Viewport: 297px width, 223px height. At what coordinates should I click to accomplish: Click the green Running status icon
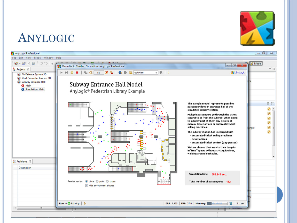pyautogui.click(x=69, y=203)
